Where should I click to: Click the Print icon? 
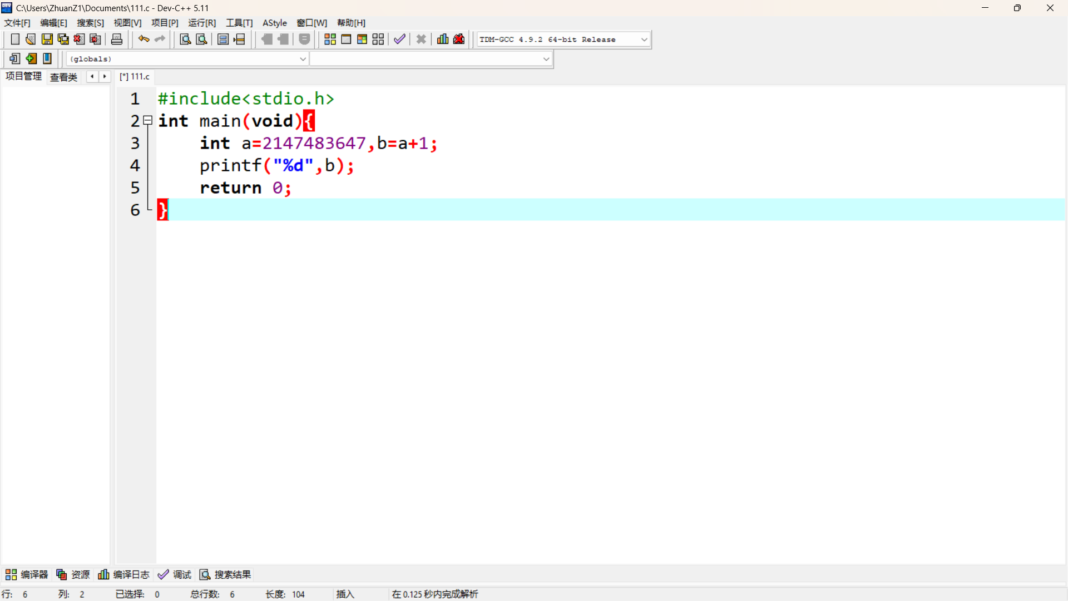click(117, 40)
